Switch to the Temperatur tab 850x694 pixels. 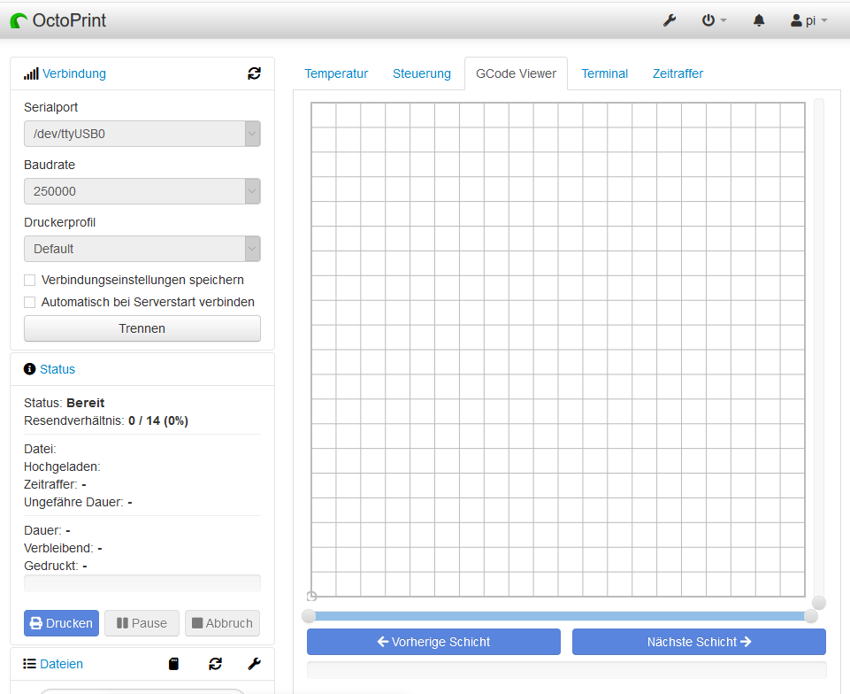[336, 73]
